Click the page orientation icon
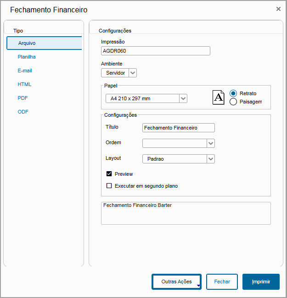287x298 pixels. (219, 98)
